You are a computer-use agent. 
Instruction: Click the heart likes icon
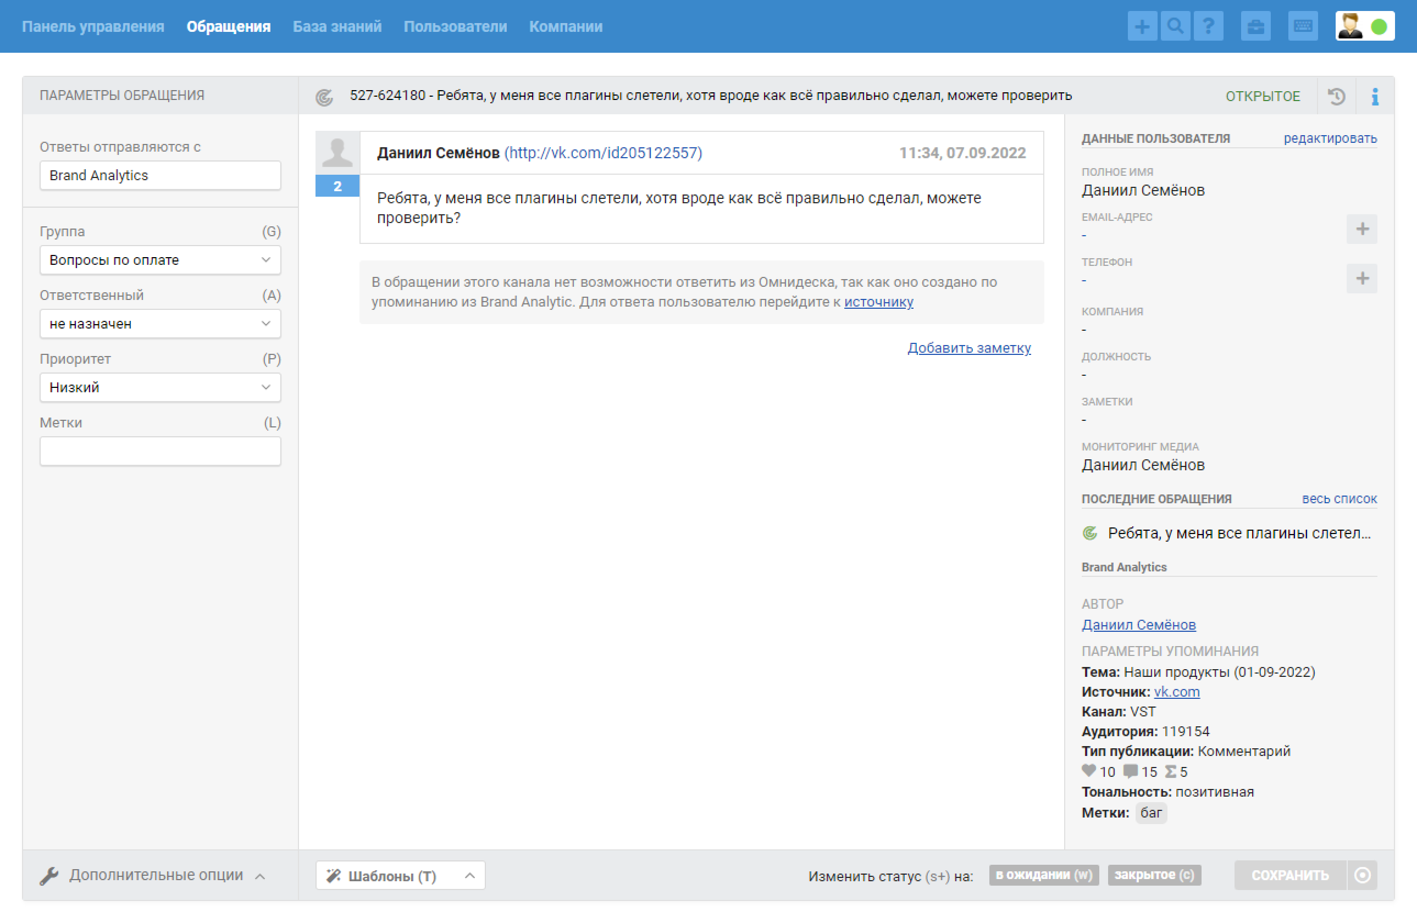pos(1088,771)
